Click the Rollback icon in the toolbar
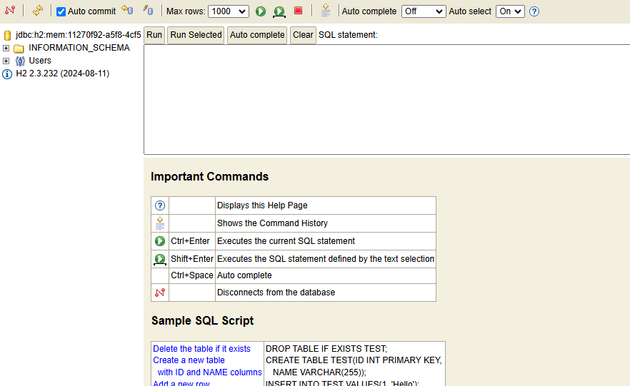This screenshot has height=386, width=630. click(127, 10)
